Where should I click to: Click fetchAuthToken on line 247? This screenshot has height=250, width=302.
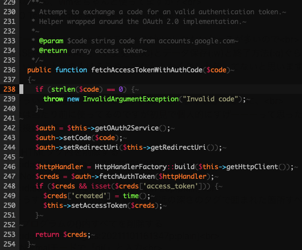pos(127,177)
